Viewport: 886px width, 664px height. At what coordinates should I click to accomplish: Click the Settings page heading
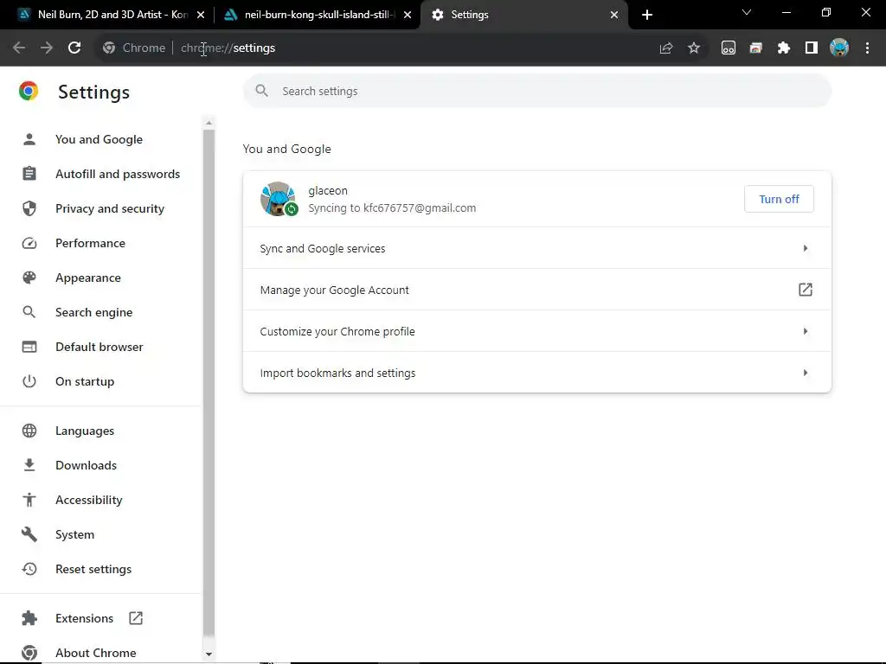pyautogui.click(x=93, y=92)
